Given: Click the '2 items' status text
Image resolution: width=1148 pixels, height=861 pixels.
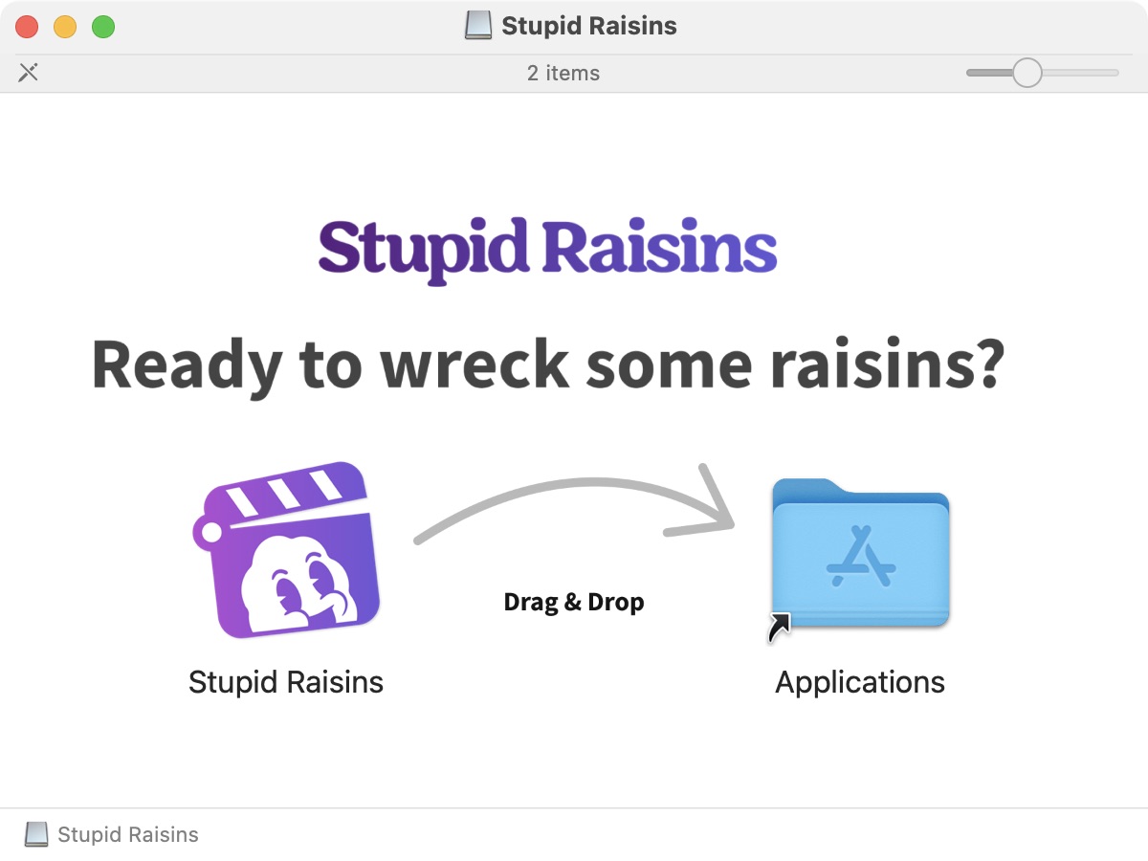Looking at the screenshot, I should tap(563, 73).
